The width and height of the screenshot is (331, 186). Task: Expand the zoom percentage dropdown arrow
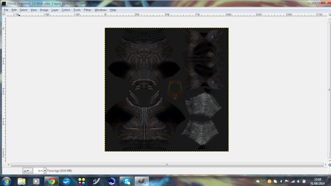45,171
